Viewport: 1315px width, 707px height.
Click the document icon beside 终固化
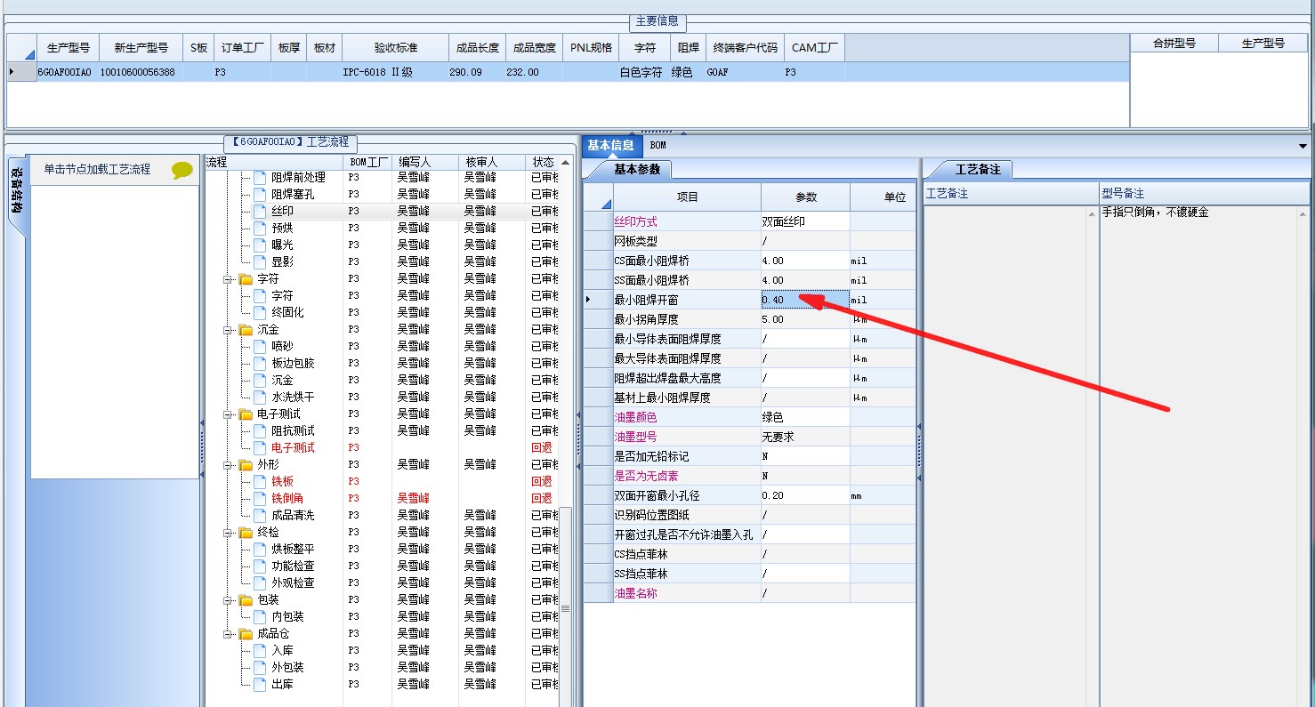[x=260, y=312]
